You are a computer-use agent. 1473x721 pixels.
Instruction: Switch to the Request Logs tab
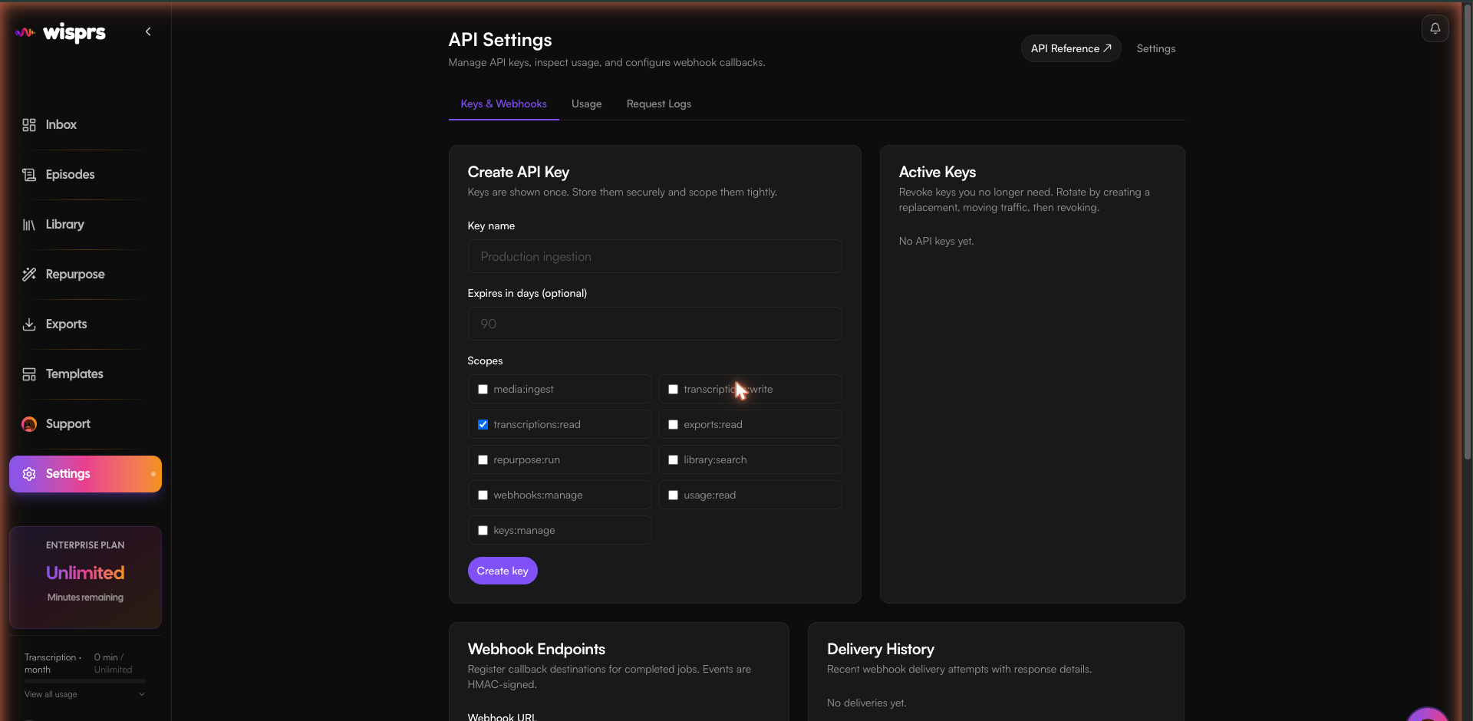pos(659,104)
